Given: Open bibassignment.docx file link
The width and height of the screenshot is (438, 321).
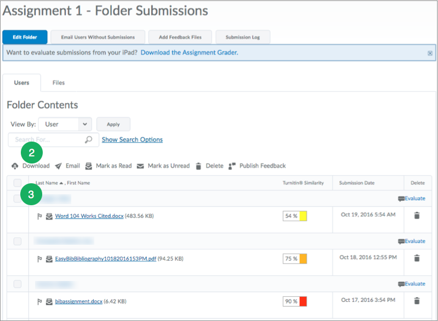Looking at the screenshot, I should 78,301.
